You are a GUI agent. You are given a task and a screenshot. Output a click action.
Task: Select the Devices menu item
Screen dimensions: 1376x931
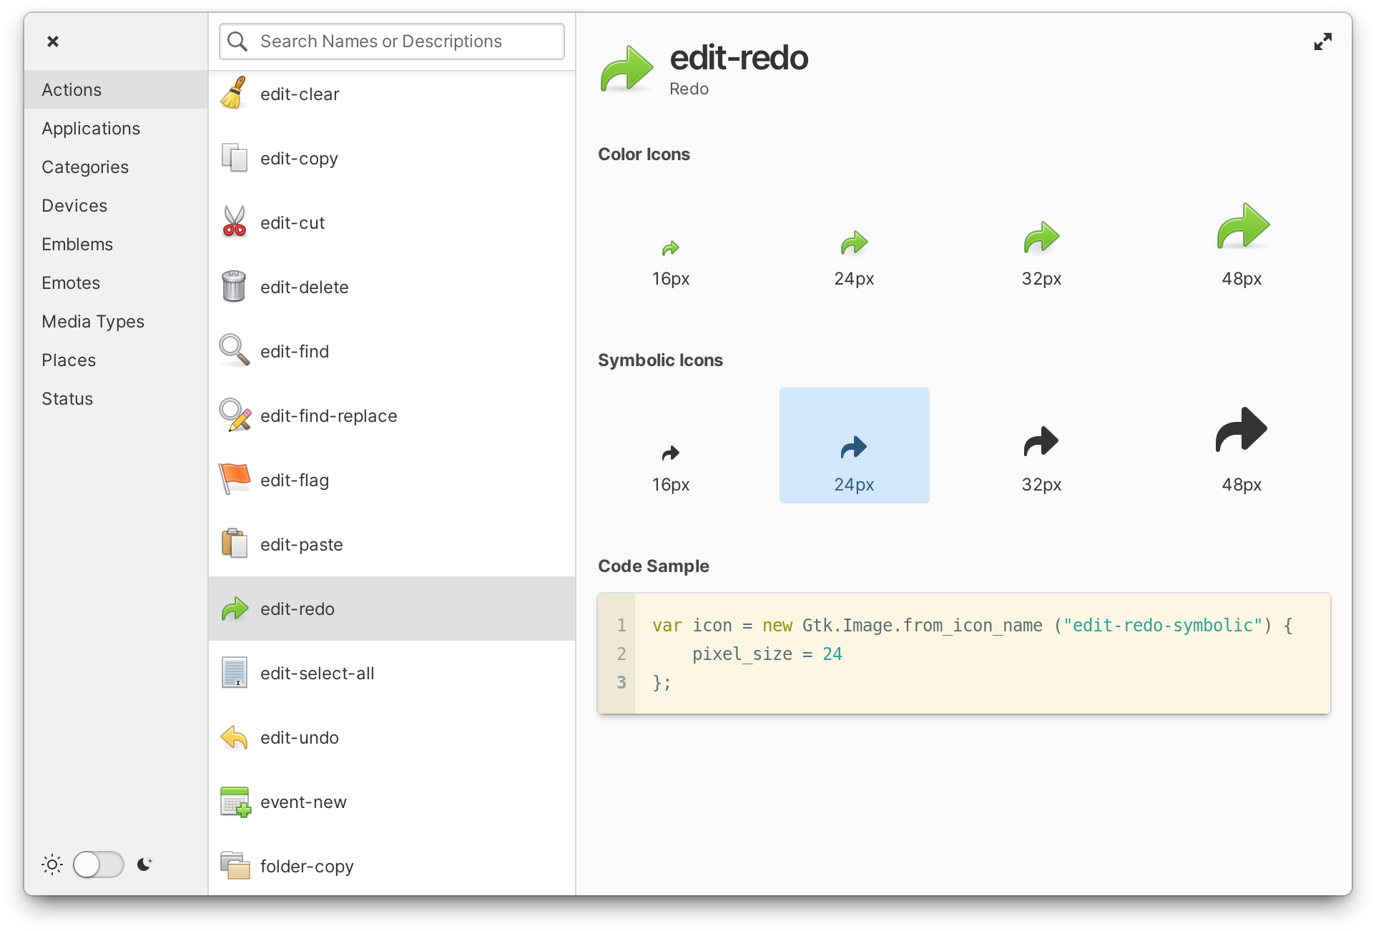point(74,205)
